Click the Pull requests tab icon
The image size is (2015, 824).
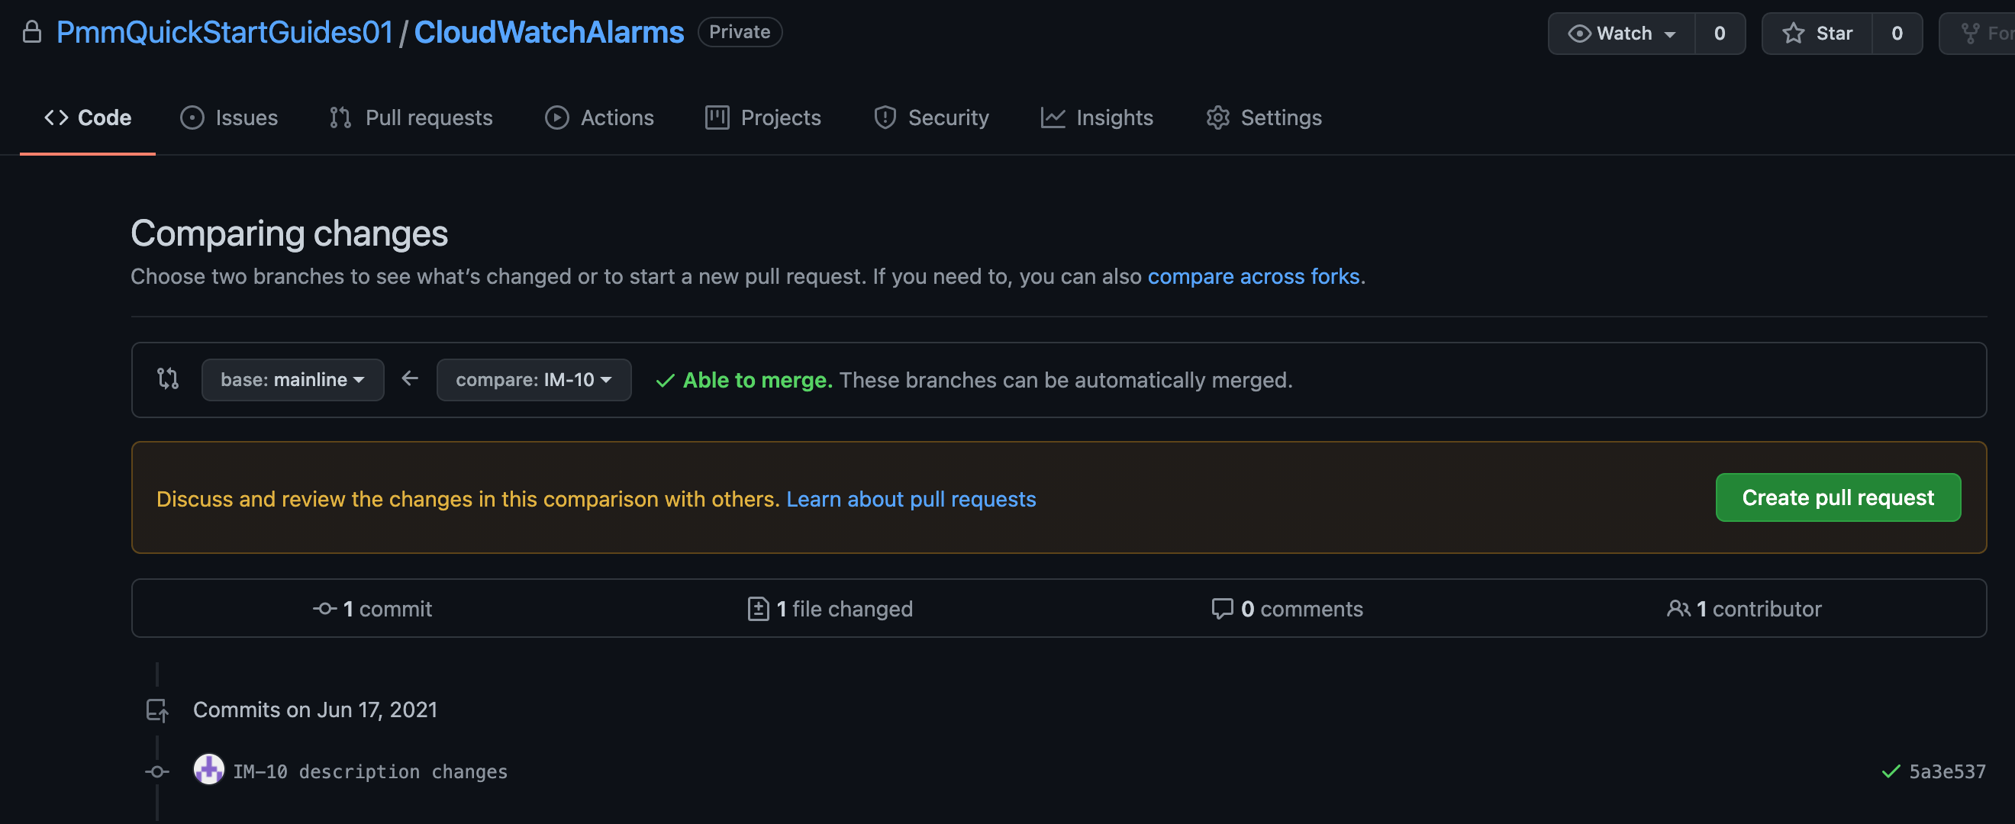point(339,117)
